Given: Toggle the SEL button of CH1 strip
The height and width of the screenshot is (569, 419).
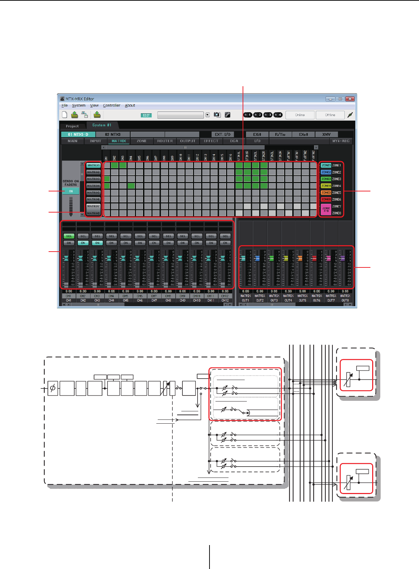Looking at the screenshot, I should pos(69,236).
